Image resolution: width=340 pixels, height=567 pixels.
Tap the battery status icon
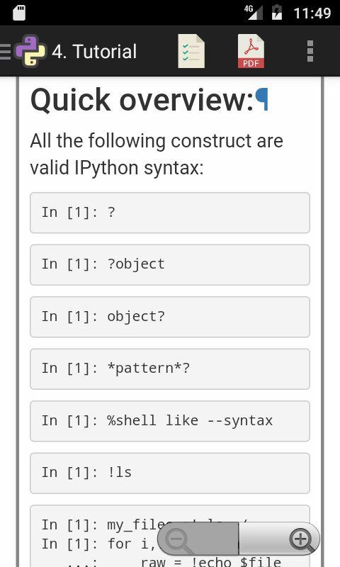[x=277, y=12]
